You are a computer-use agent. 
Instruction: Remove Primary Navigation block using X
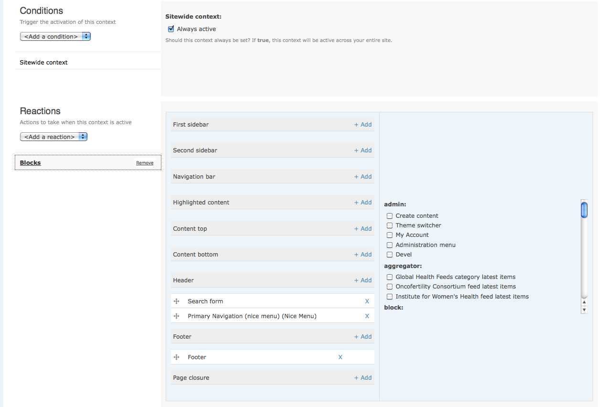(367, 316)
